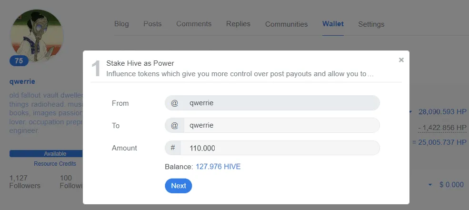This screenshot has height=210, width=469.
Task: Click the Influence tokens description text
Action: [240, 74]
